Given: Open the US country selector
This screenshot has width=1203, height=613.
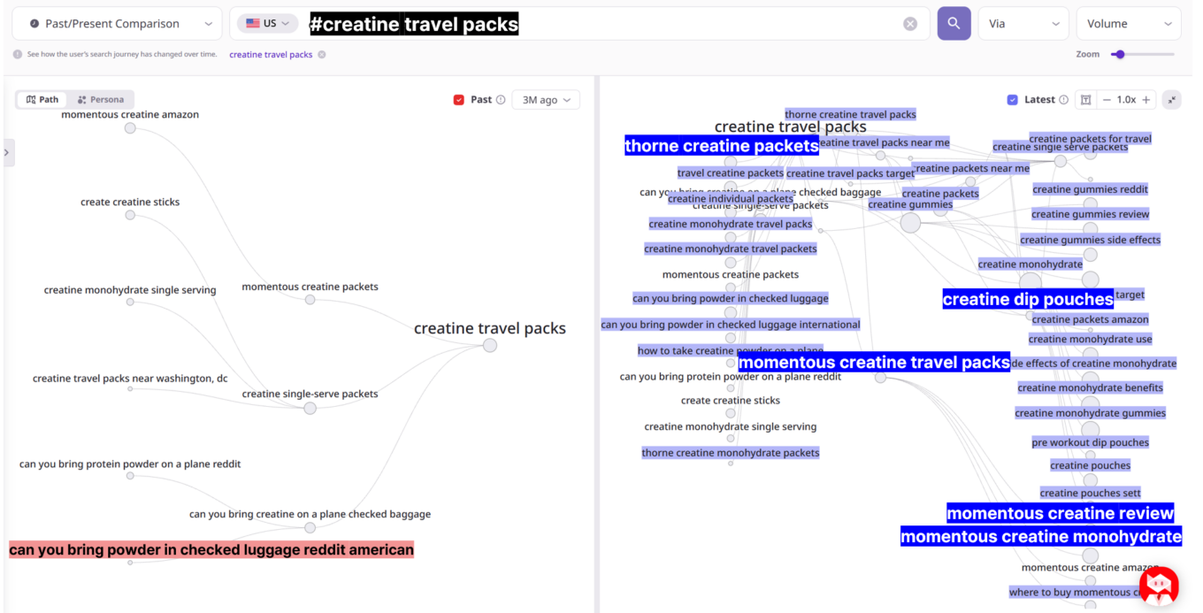Looking at the screenshot, I should [x=267, y=24].
